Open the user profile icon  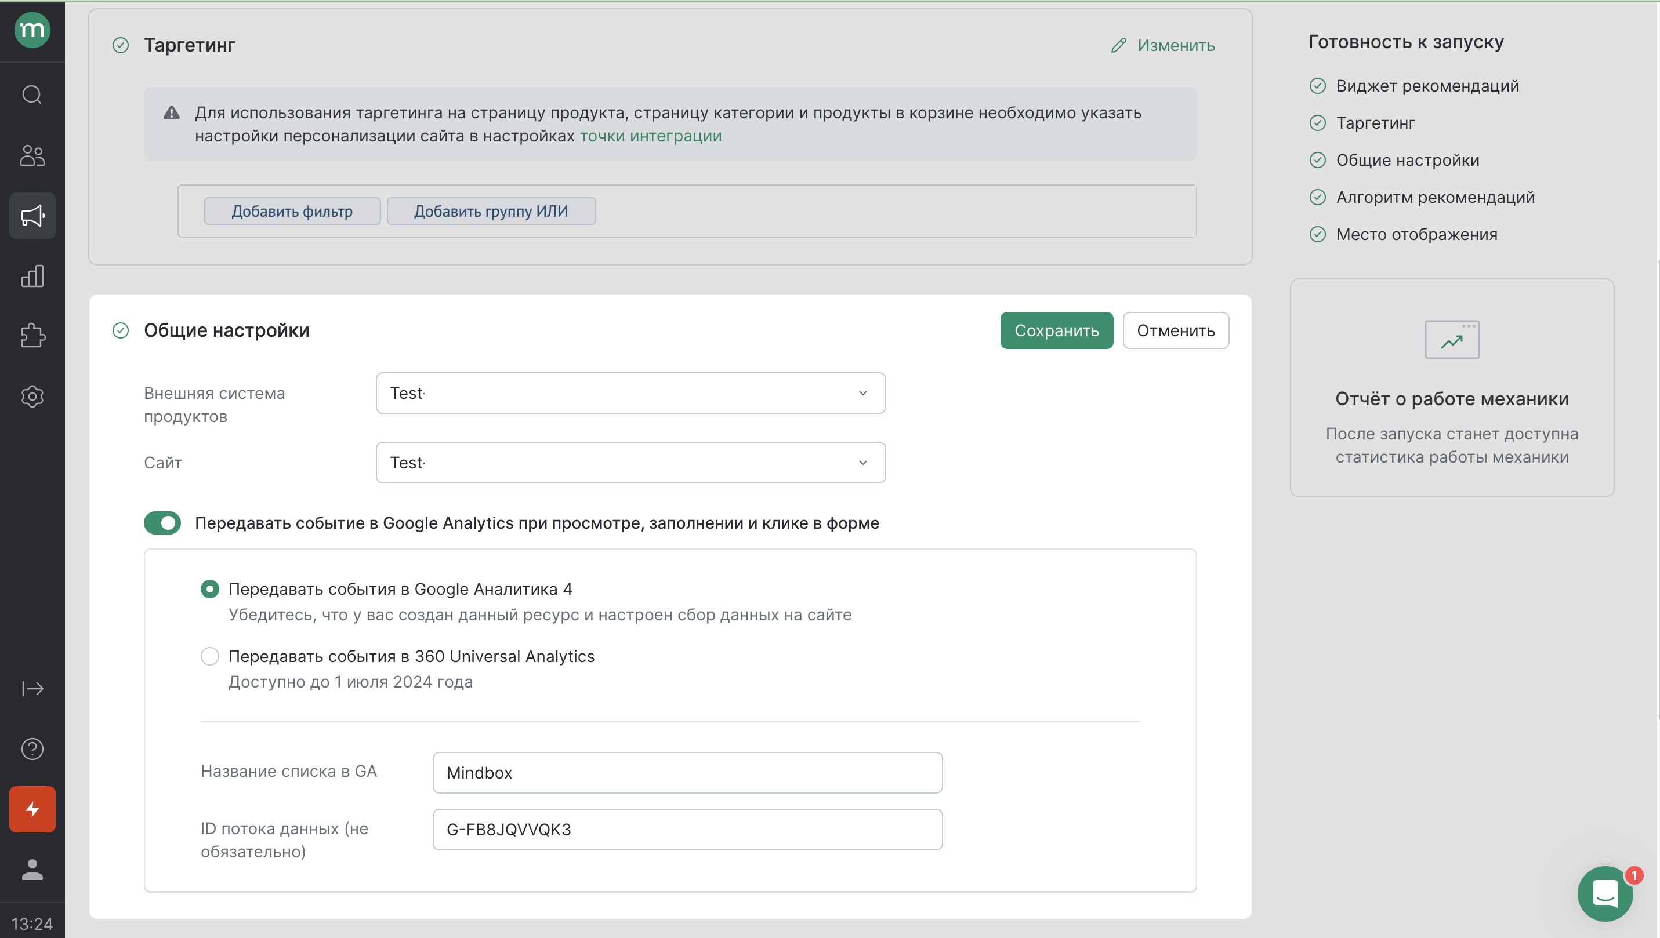32,869
